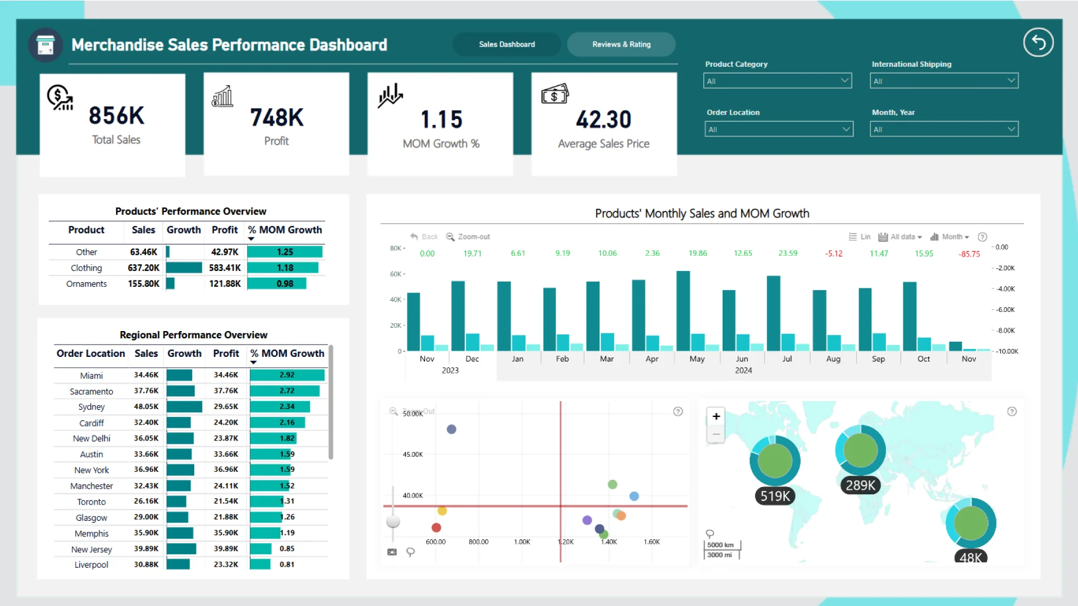Select New York in regional table
This screenshot has width=1078, height=606.
click(x=191, y=470)
